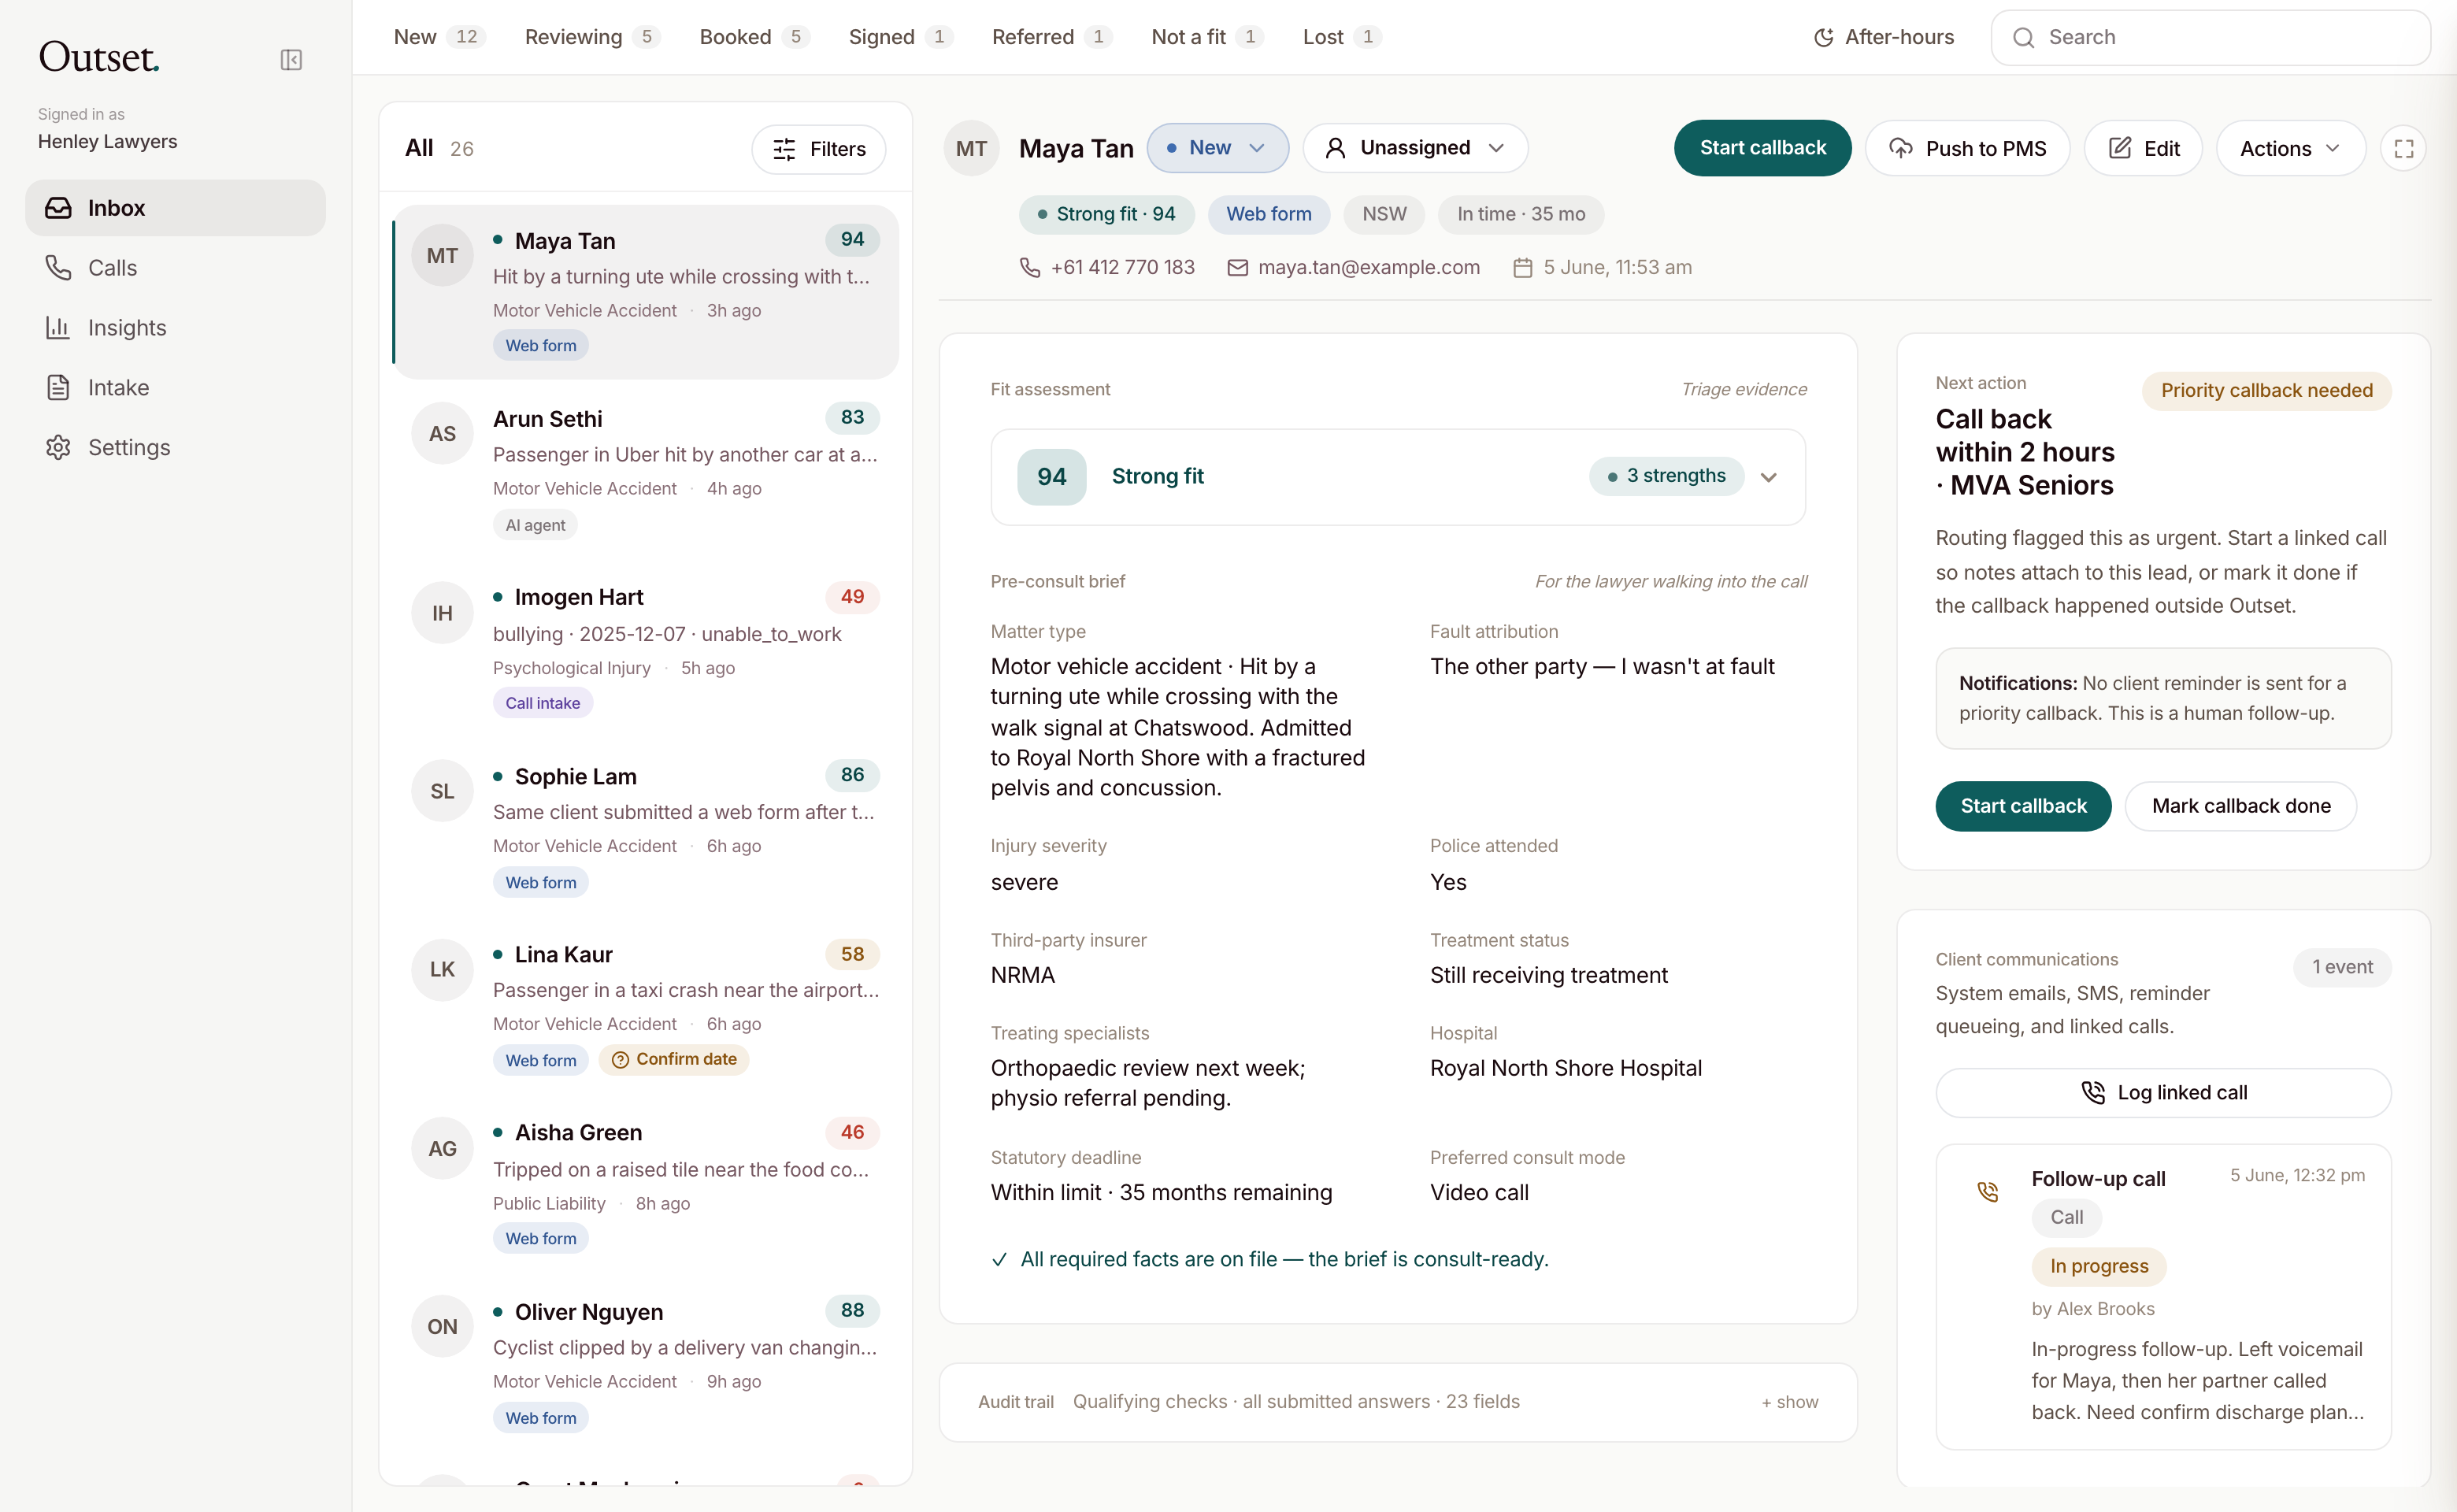
Task: Click the Web form chip in header
Action: click(1268, 214)
